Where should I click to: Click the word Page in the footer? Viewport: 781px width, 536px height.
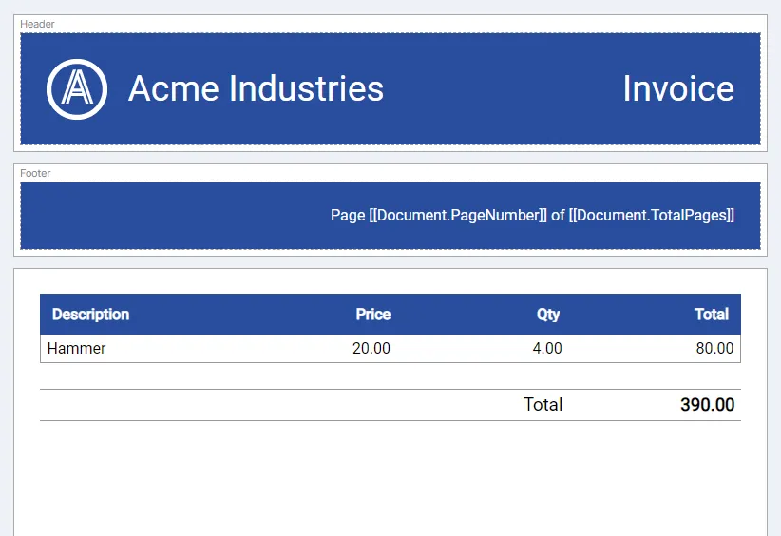[347, 216]
